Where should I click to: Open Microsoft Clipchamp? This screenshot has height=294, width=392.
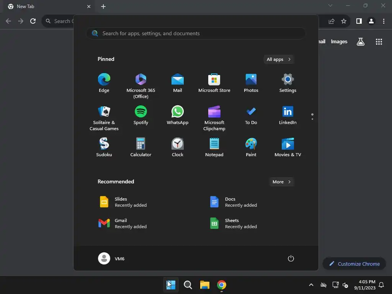(214, 118)
